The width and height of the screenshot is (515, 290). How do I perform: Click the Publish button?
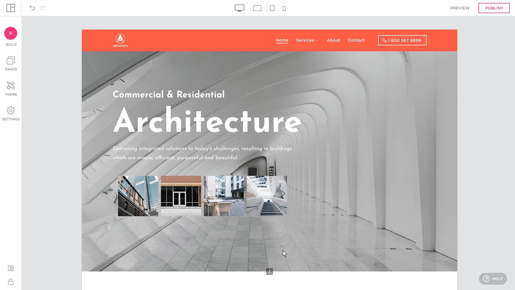494,8
